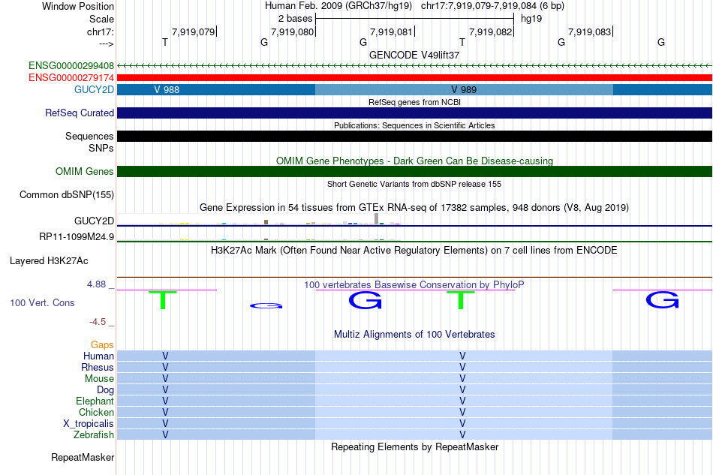Image resolution: width=713 pixels, height=475 pixels.
Task: Click the small blue G conservation logo letter
Action: point(266,306)
